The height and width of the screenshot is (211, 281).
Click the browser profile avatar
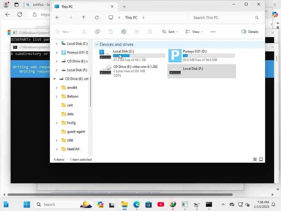(x=7, y=5)
